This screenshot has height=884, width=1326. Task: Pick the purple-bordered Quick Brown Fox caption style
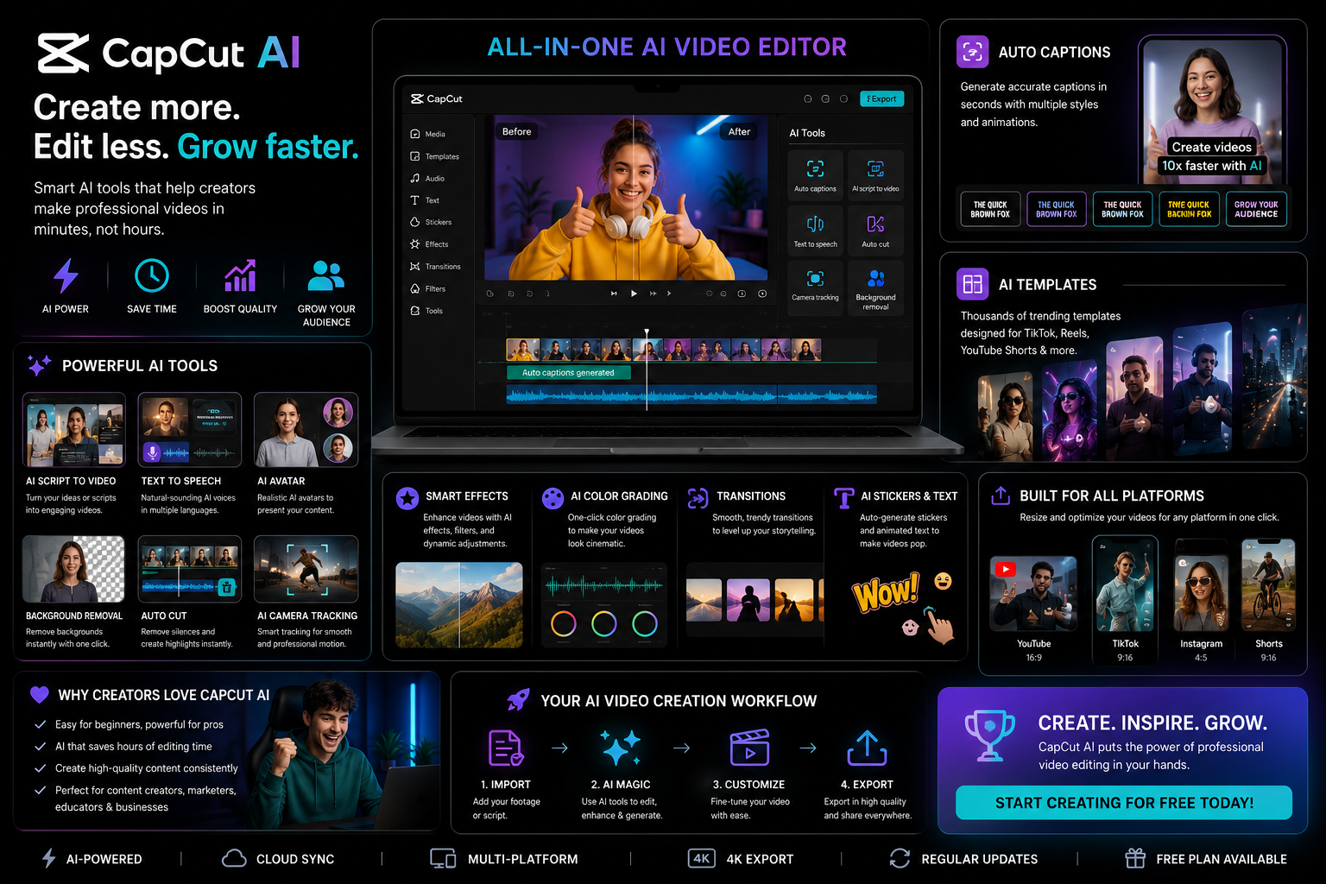point(1056,209)
